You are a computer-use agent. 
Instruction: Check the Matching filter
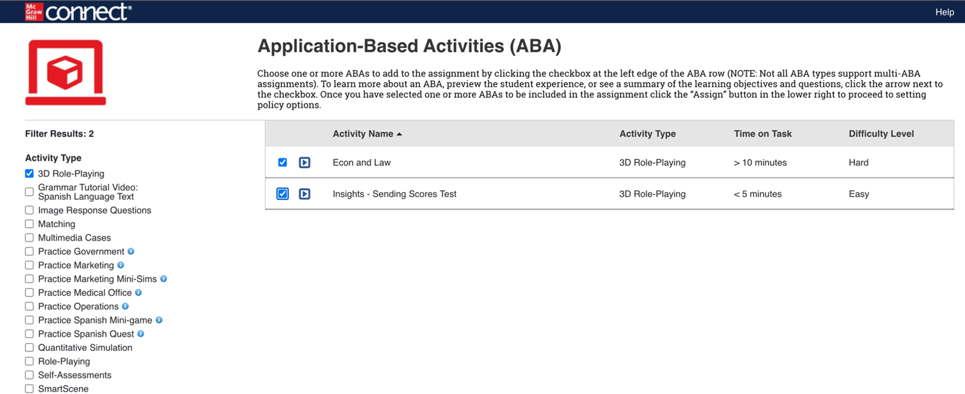[x=29, y=224]
